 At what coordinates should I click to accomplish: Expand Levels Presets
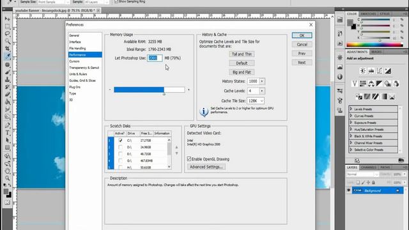click(x=351, y=109)
